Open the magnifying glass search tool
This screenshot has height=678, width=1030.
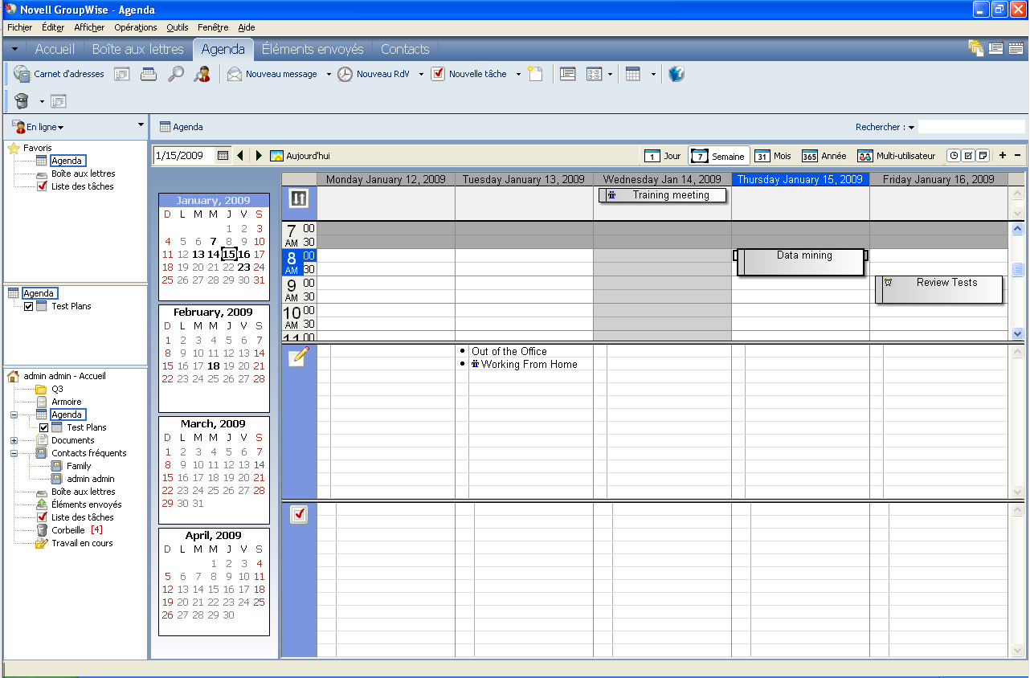click(x=175, y=74)
